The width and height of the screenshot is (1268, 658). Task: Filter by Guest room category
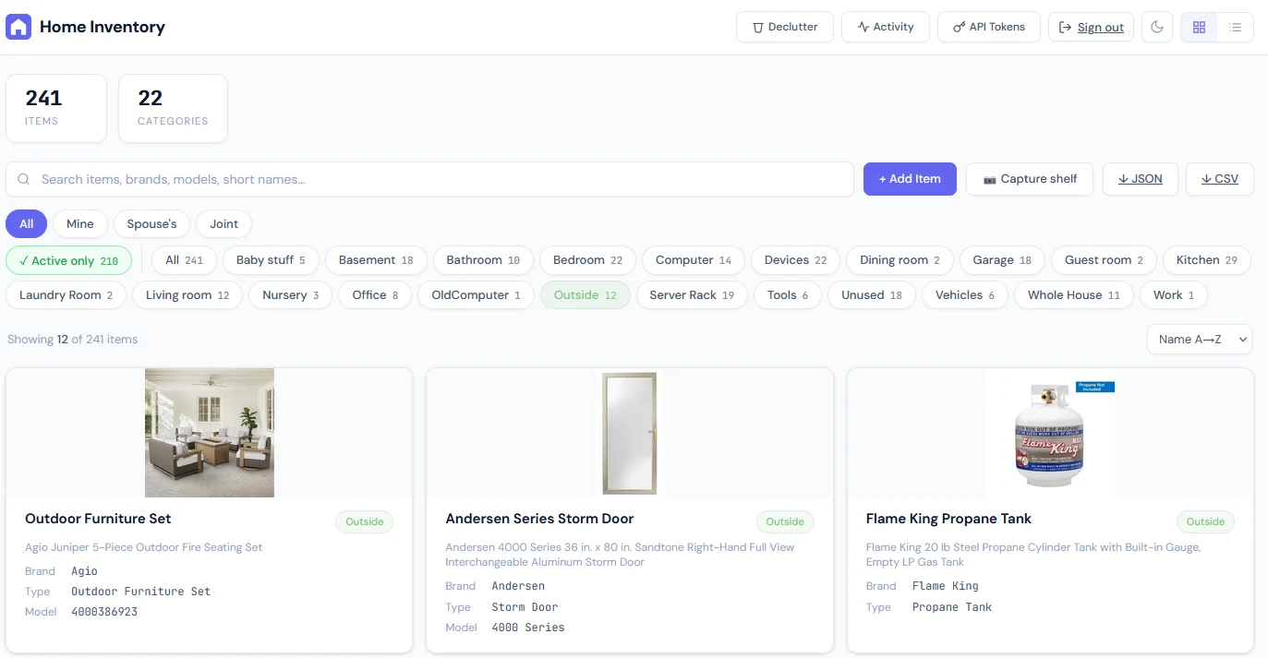pyautogui.click(x=1104, y=260)
